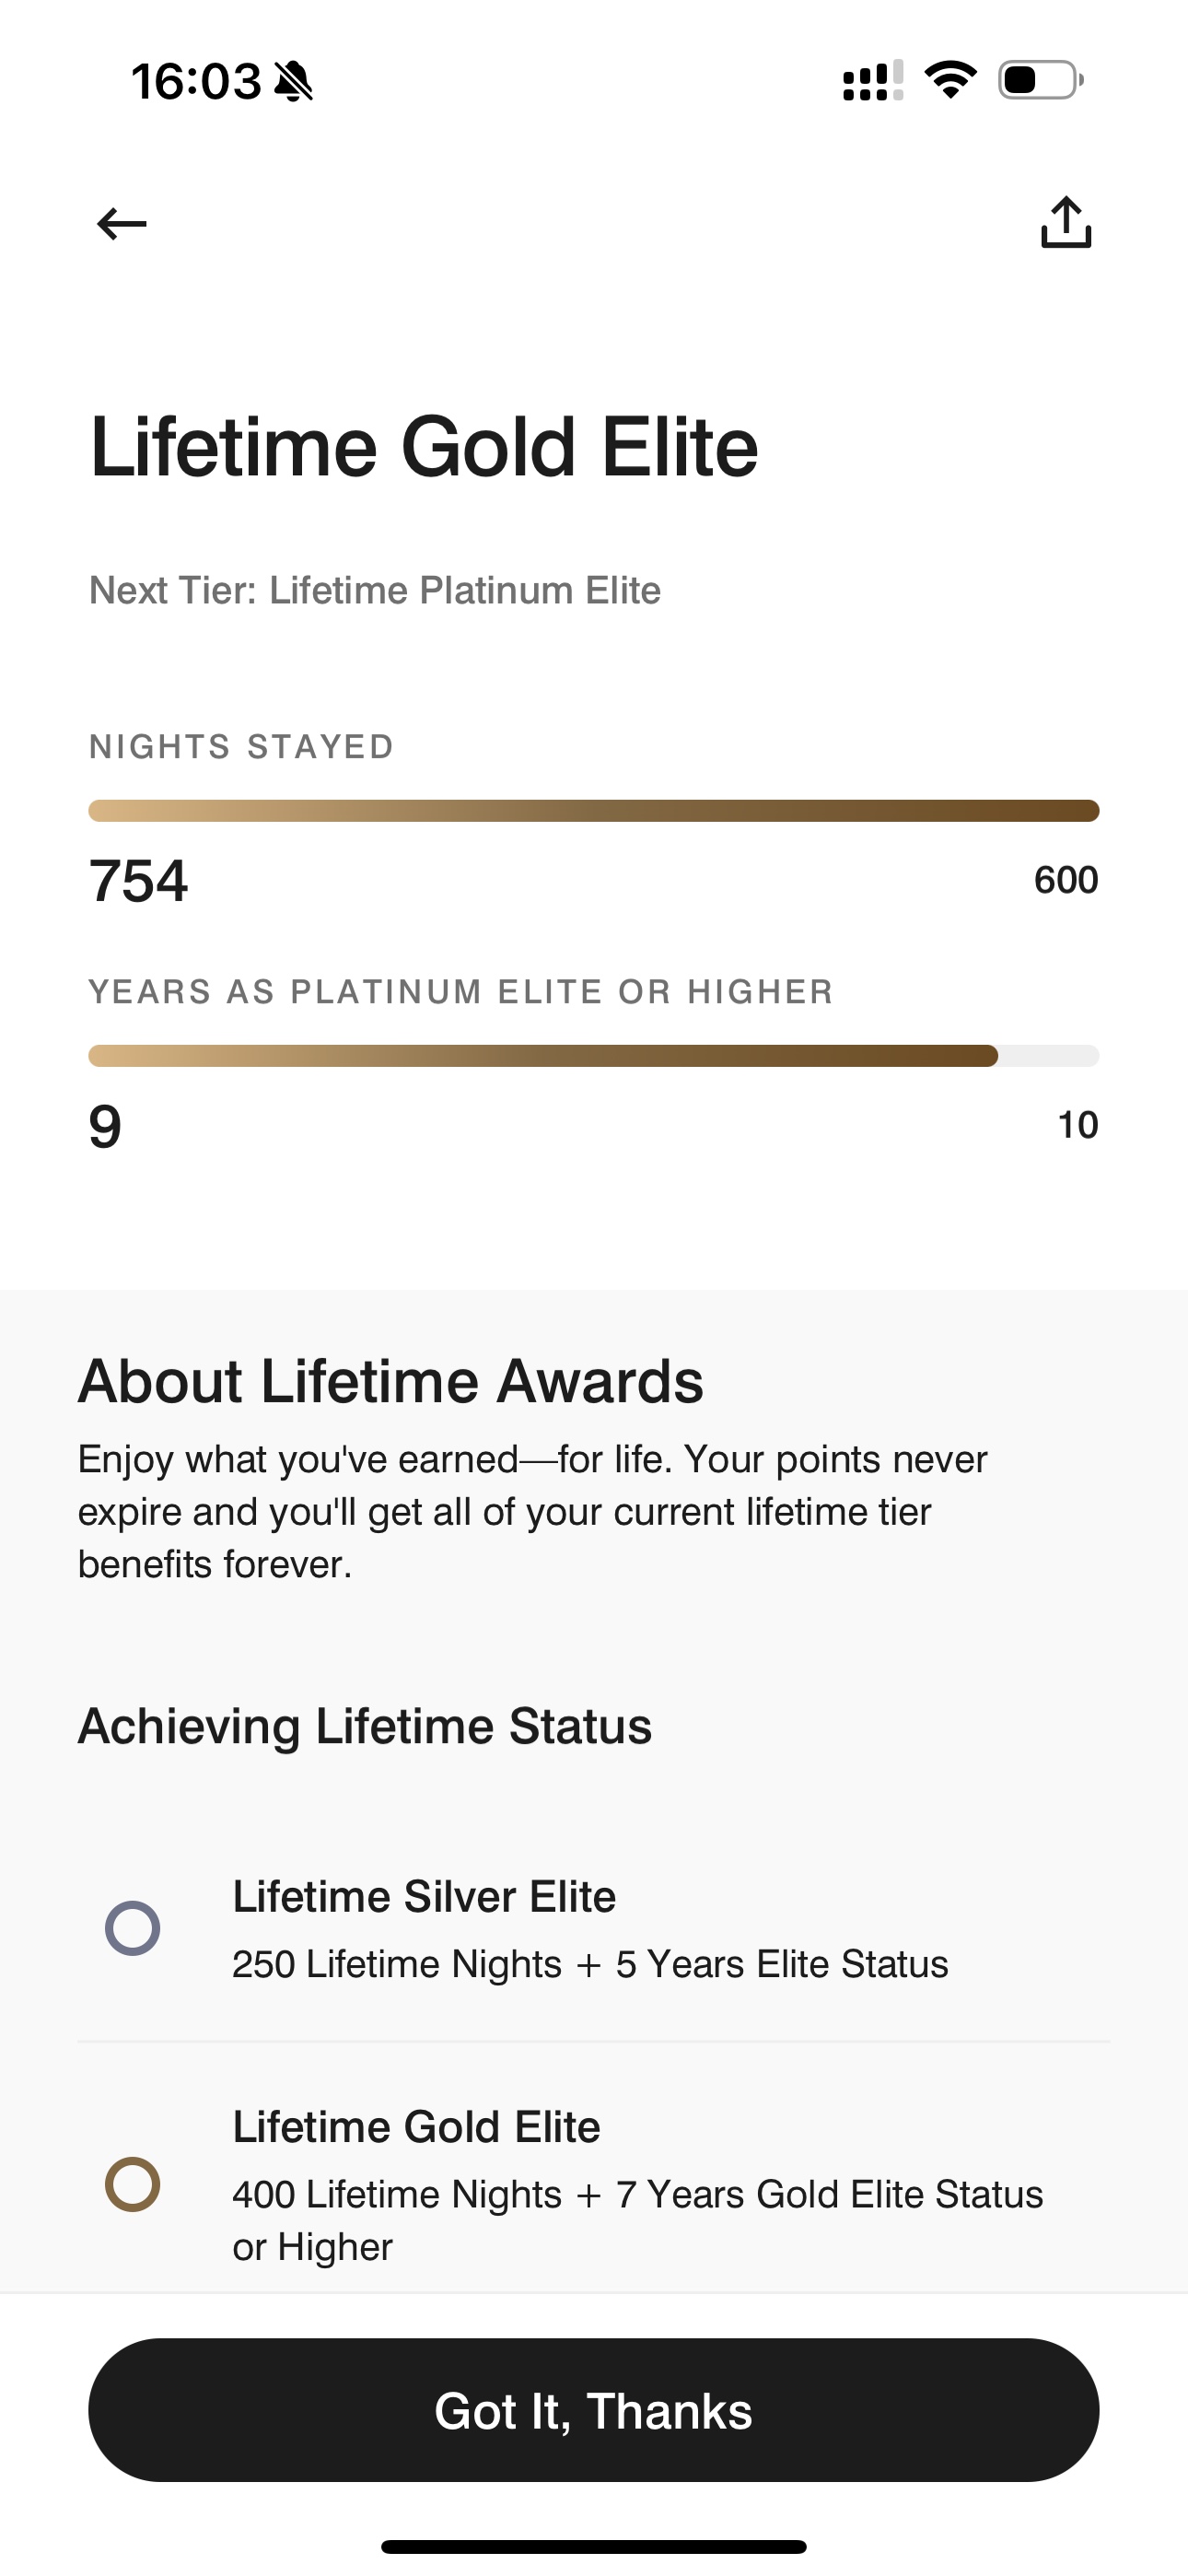Tap the 754 nights stayed count
The width and height of the screenshot is (1188, 2576).
138,881
